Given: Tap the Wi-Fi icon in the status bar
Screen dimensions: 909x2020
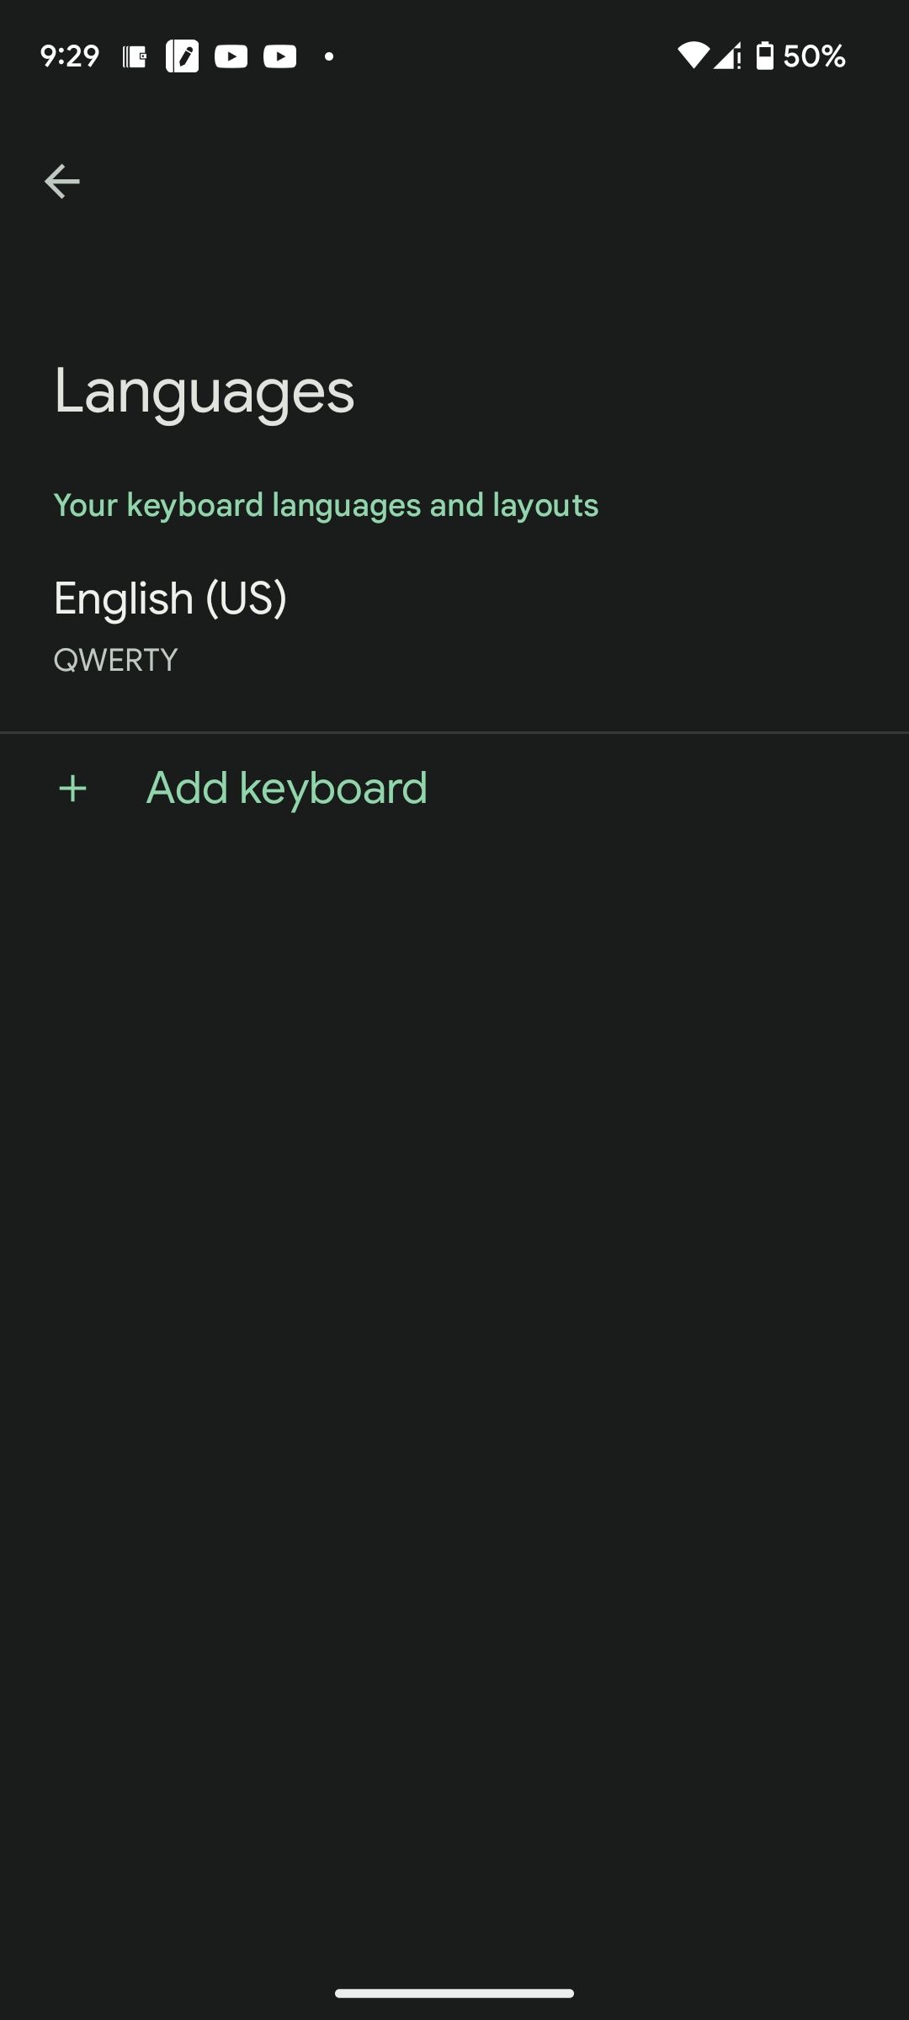Looking at the screenshot, I should click(x=695, y=56).
